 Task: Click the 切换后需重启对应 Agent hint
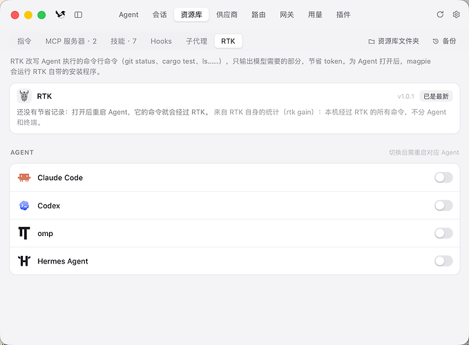tap(424, 152)
